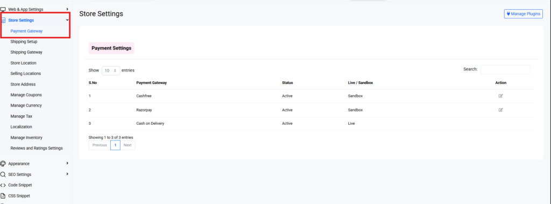Expand the Web & App Settings arrow
Viewport: 551px width, 204px height.
point(67,9)
